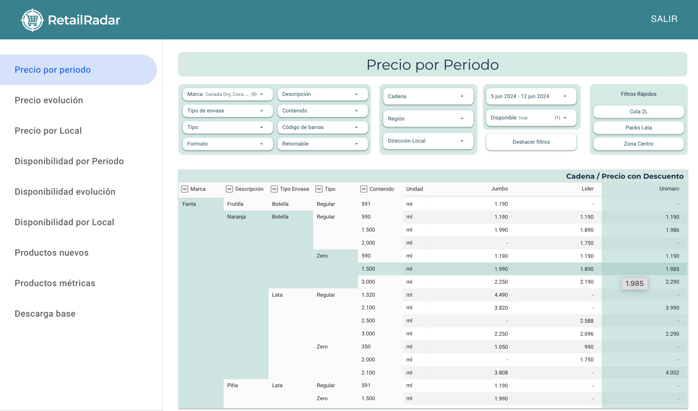This screenshot has width=698, height=411.
Task: Collapse the Contenido column minus icon
Action: coord(364,189)
